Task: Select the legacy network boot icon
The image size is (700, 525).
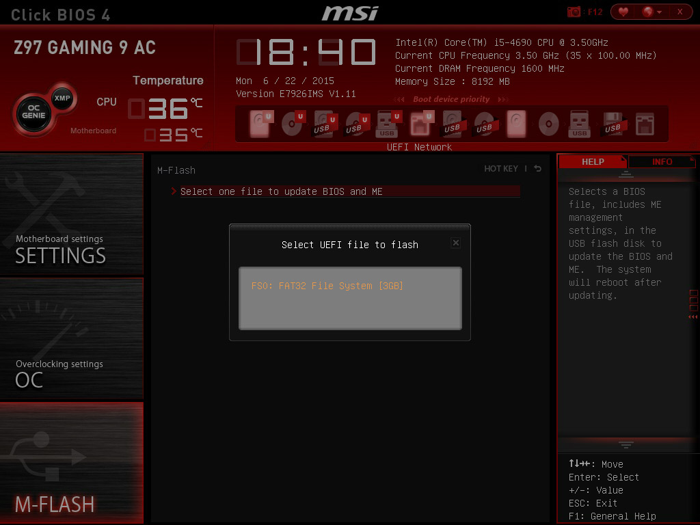Action: coord(645,124)
